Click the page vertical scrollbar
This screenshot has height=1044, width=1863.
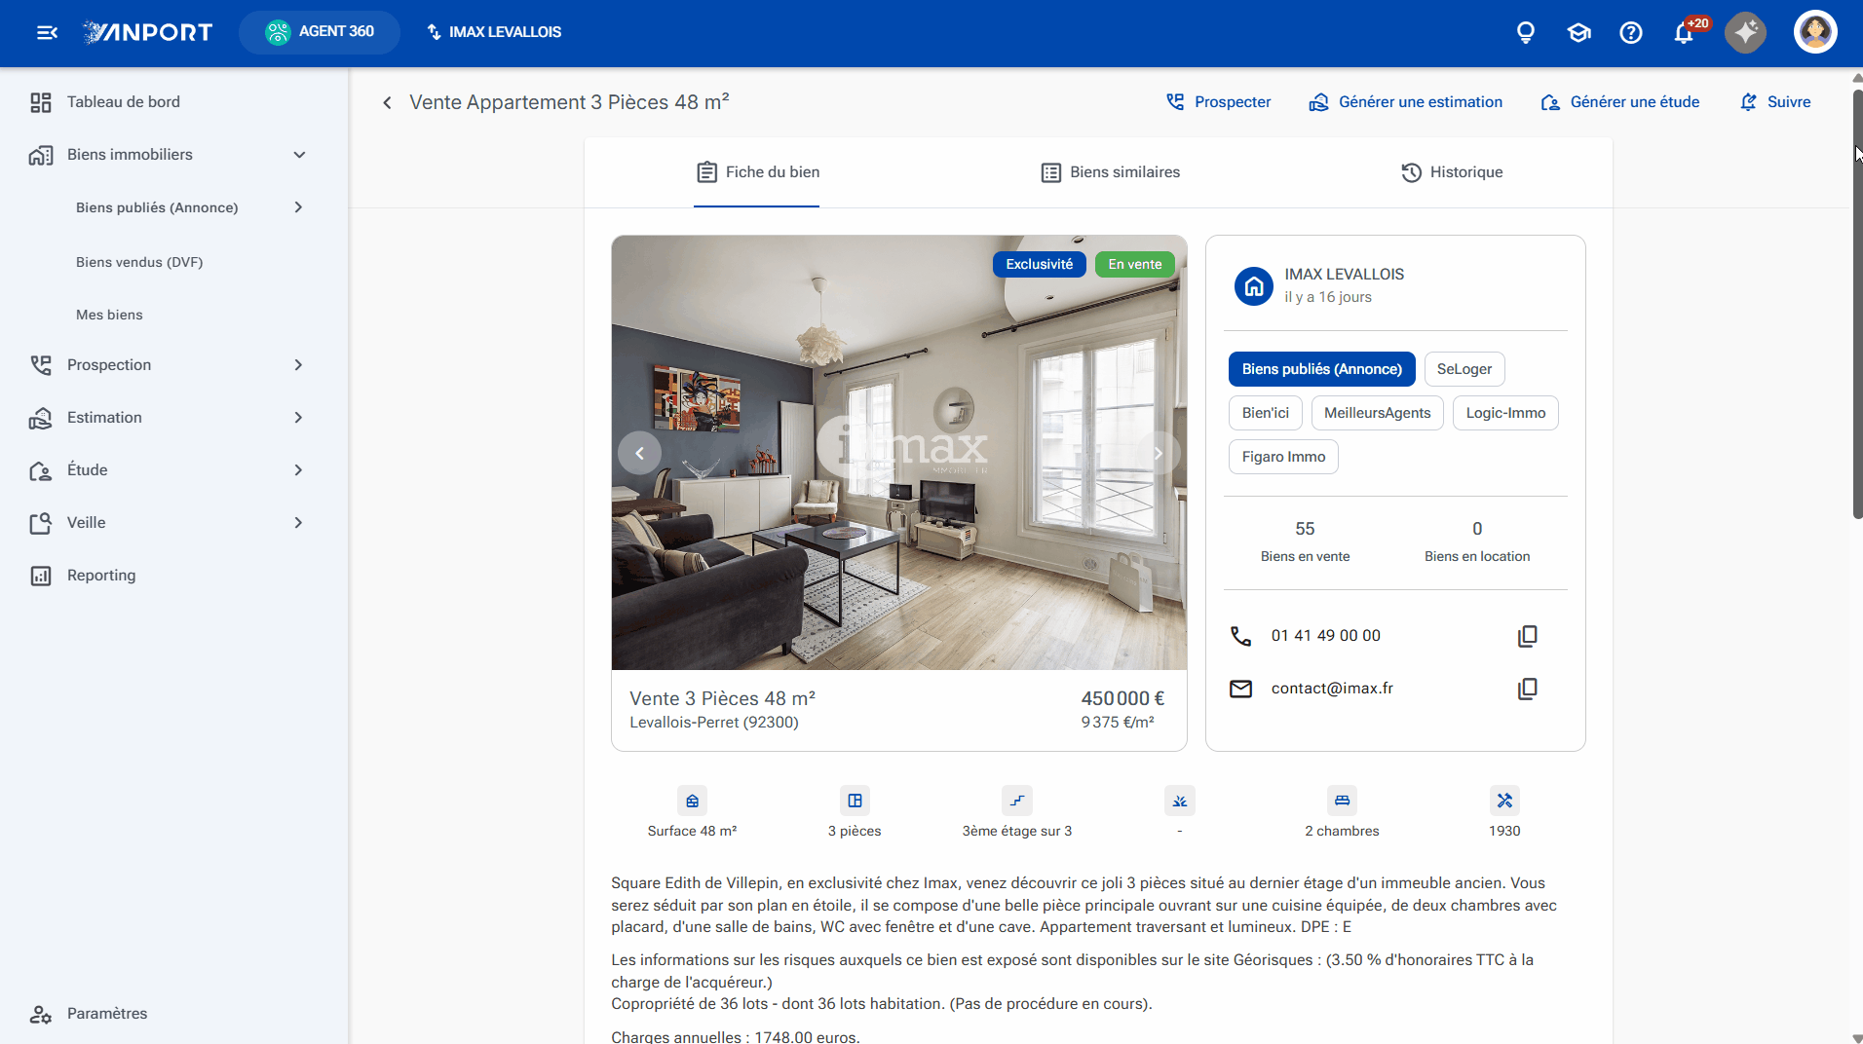pos(1856,304)
